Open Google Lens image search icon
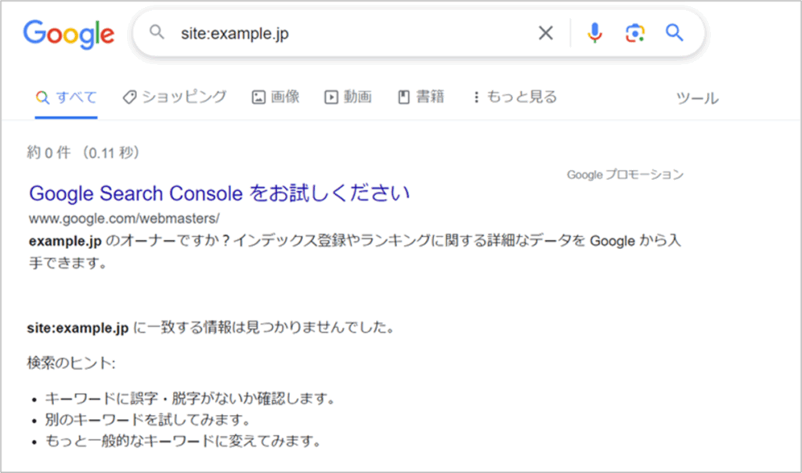Screen dimensions: 802x473 pyautogui.click(x=634, y=33)
